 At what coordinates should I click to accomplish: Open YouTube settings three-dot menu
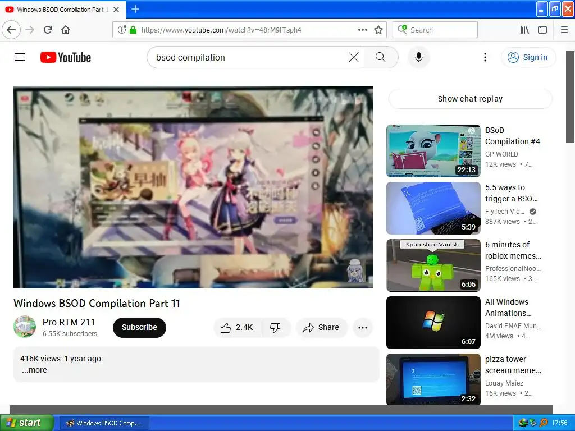pyautogui.click(x=485, y=57)
